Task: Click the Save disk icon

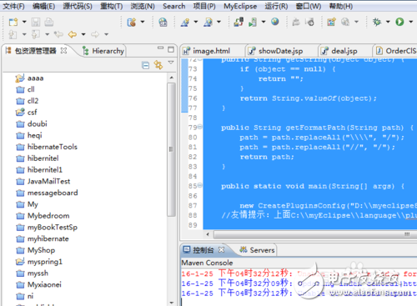Action: click(x=36, y=22)
